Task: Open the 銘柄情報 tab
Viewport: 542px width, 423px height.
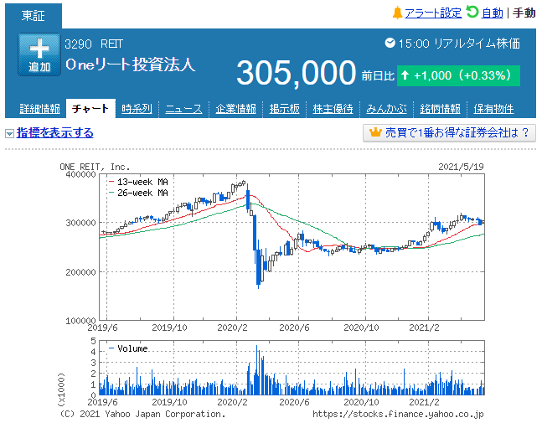Action: (440, 109)
